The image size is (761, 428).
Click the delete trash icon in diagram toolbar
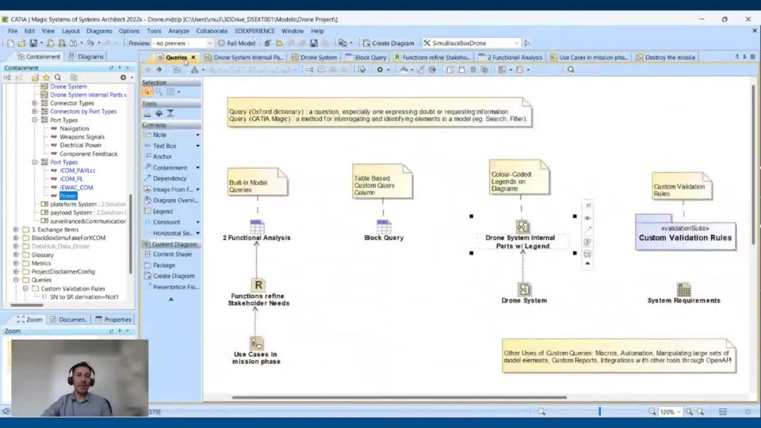click(472, 70)
